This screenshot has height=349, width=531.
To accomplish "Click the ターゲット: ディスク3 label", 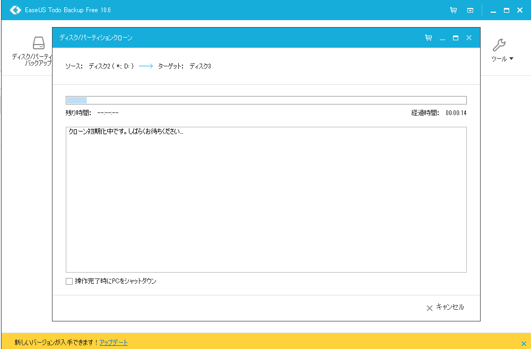I will tap(185, 66).
